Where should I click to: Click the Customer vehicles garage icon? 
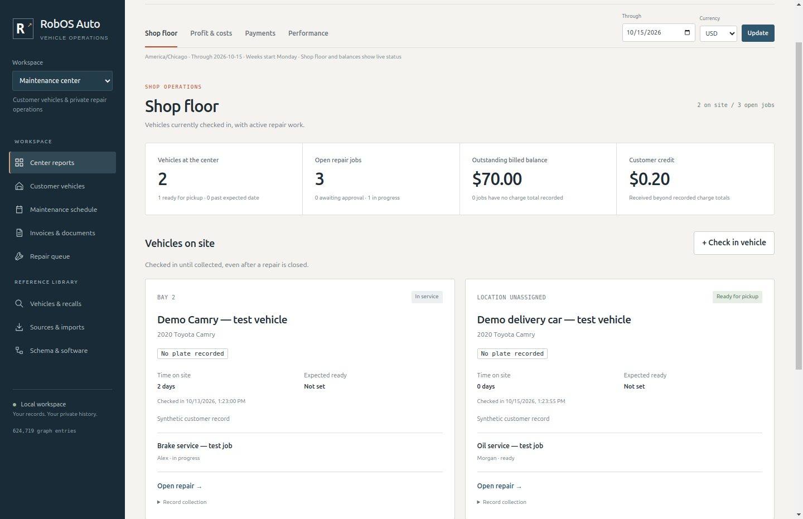(x=19, y=186)
